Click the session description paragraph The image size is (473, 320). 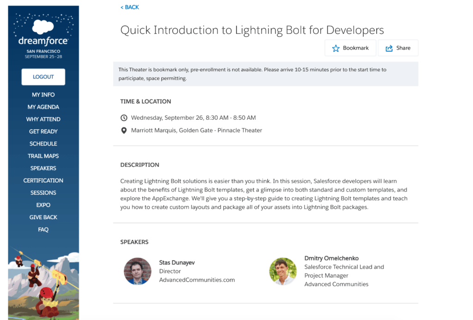(x=264, y=194)
